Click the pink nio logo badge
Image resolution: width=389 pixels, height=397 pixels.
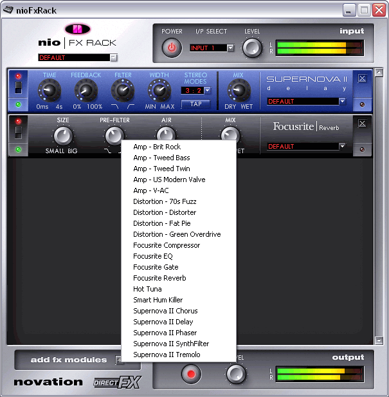[77, 29]
